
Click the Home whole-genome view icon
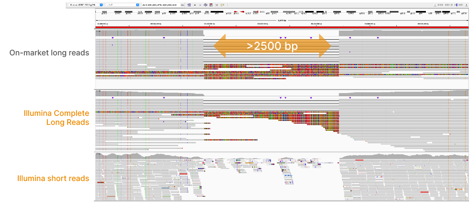[x=189, y=5]
